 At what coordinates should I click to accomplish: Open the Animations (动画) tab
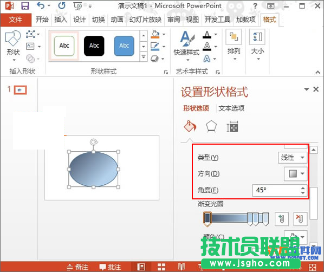[x=117, y=20]
